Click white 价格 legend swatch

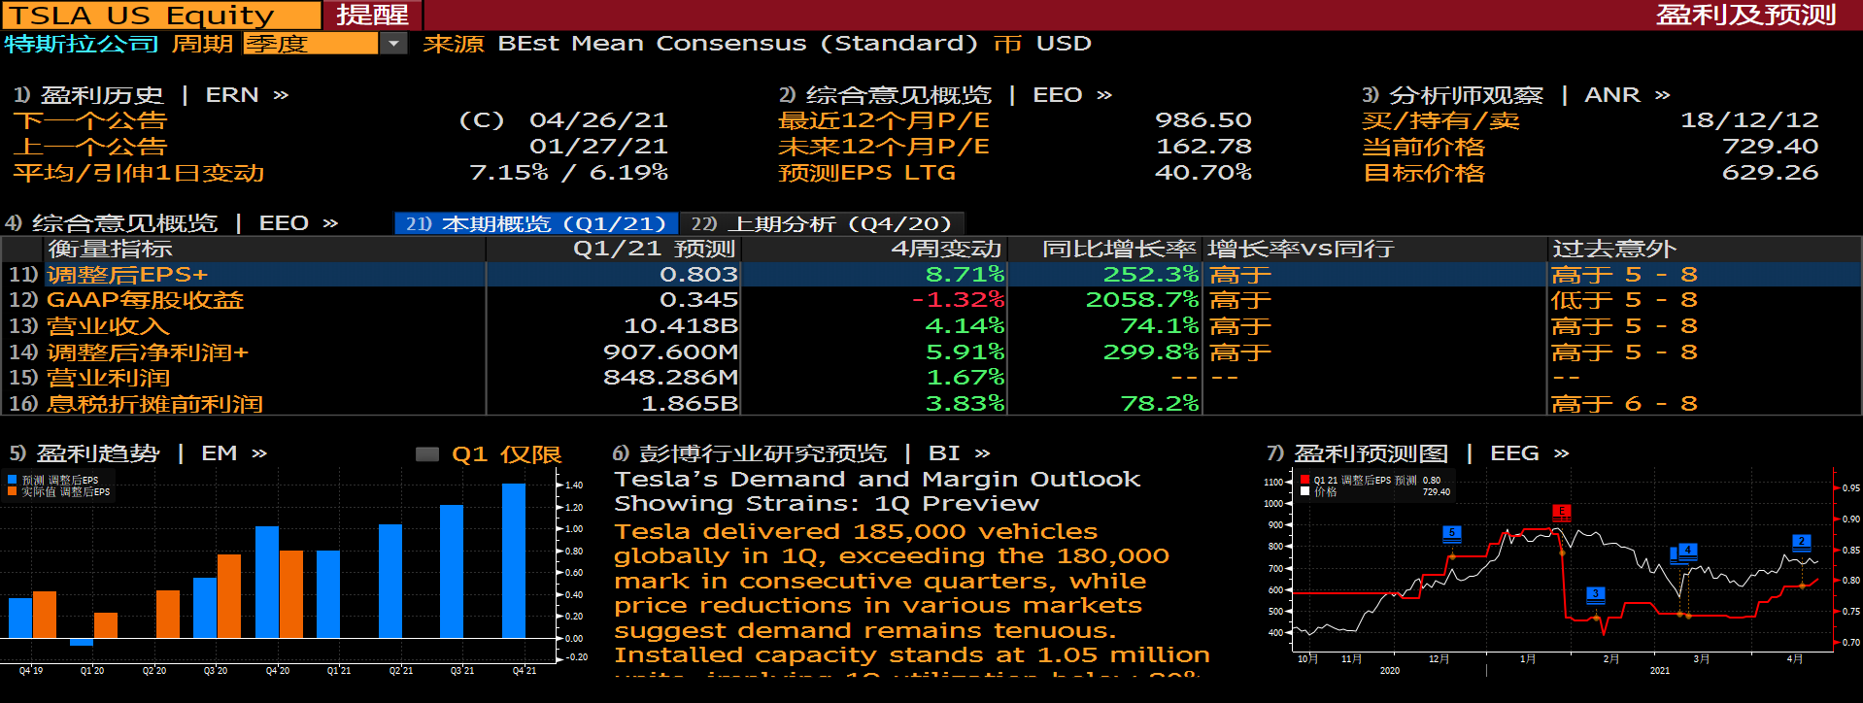pos(1304,491)
